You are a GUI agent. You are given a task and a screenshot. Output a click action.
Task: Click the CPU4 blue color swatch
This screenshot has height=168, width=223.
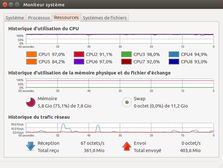pyautogui.click(x=174, y=54)
